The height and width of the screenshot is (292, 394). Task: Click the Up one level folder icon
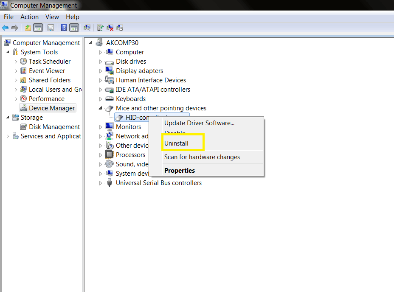pos(28,28)
